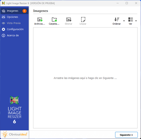Open Configuración in the sidebar
The image size is (141, 139).
[x=14, y=29]
